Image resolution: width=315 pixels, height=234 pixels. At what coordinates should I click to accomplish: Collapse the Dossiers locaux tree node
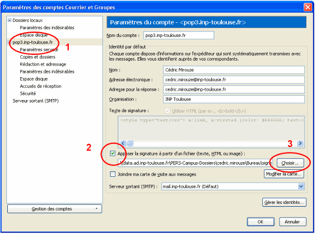[x=9, y=20]
